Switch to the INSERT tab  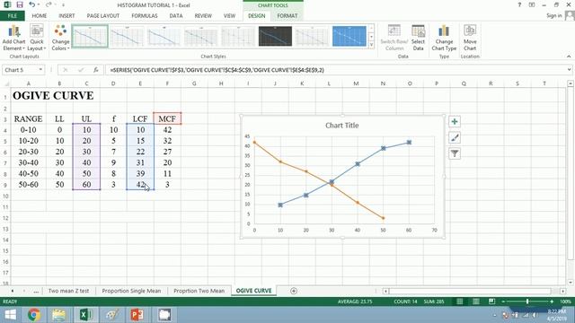(x=66, y=16)
